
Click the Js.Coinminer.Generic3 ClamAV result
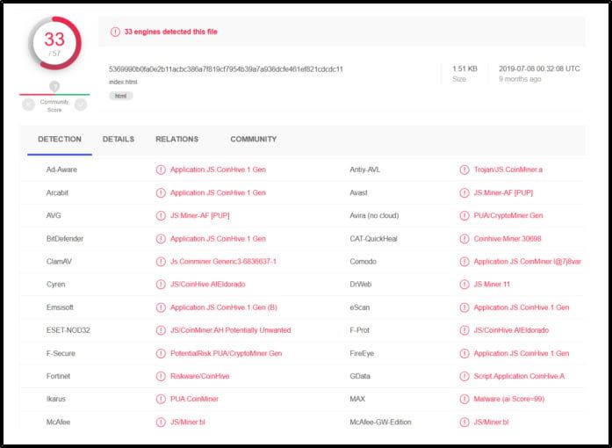tap(223, 261)
